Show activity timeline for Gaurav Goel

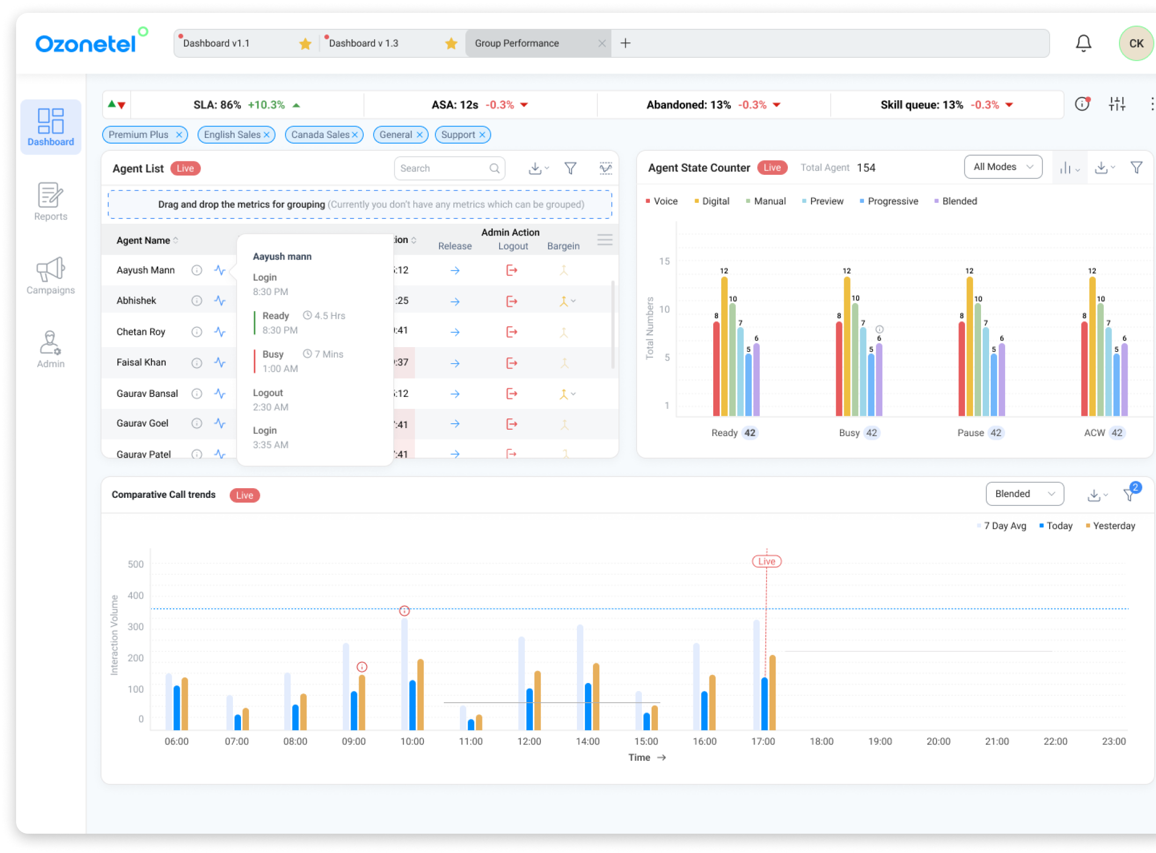pos(220,424)
